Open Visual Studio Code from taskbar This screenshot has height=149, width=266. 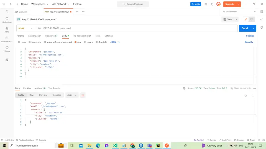pyautogui.click(x=115, y=145)
